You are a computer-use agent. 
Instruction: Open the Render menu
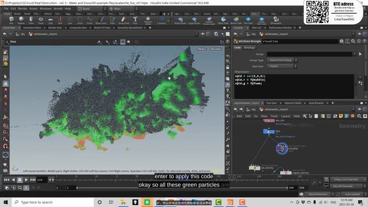pyautogui.click(x=22, y=9)
